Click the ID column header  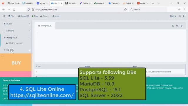[x=39, y=67]
